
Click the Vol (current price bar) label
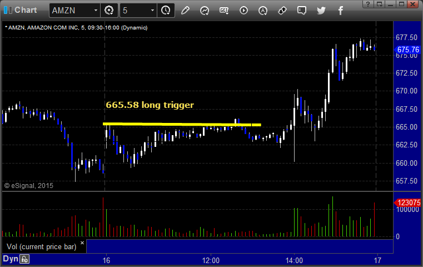[42, 247]
